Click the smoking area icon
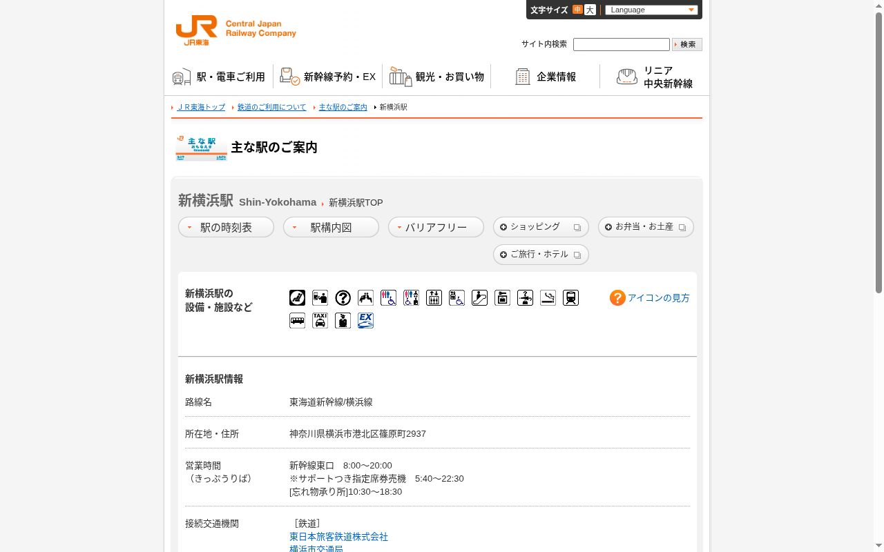 coord(548,298)
